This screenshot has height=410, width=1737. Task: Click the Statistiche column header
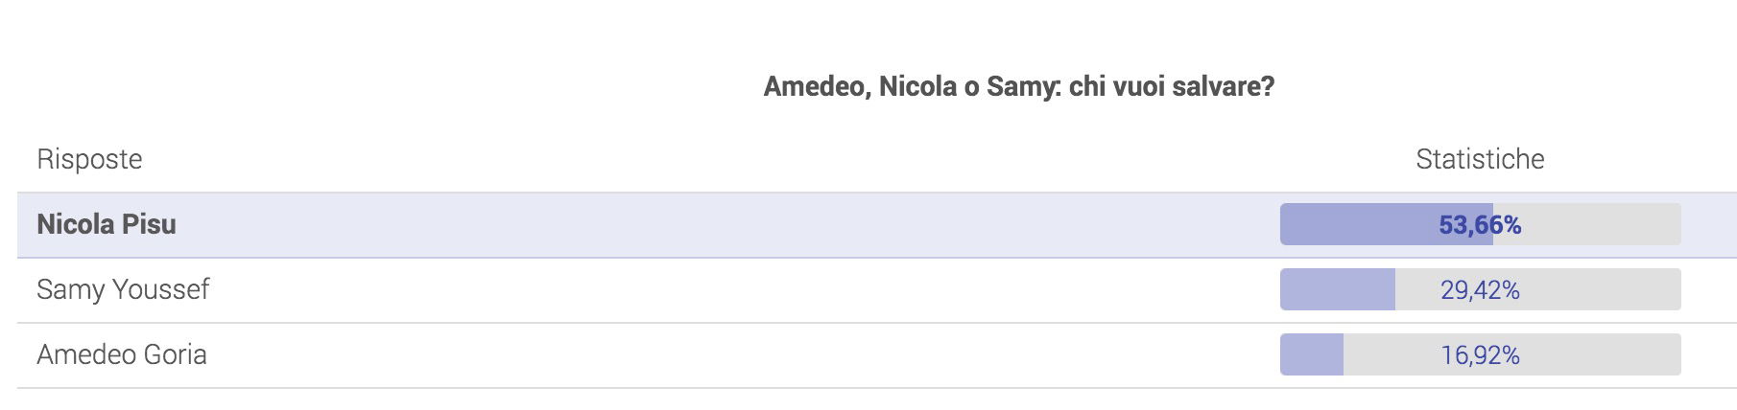click(x=1480, y=159)
